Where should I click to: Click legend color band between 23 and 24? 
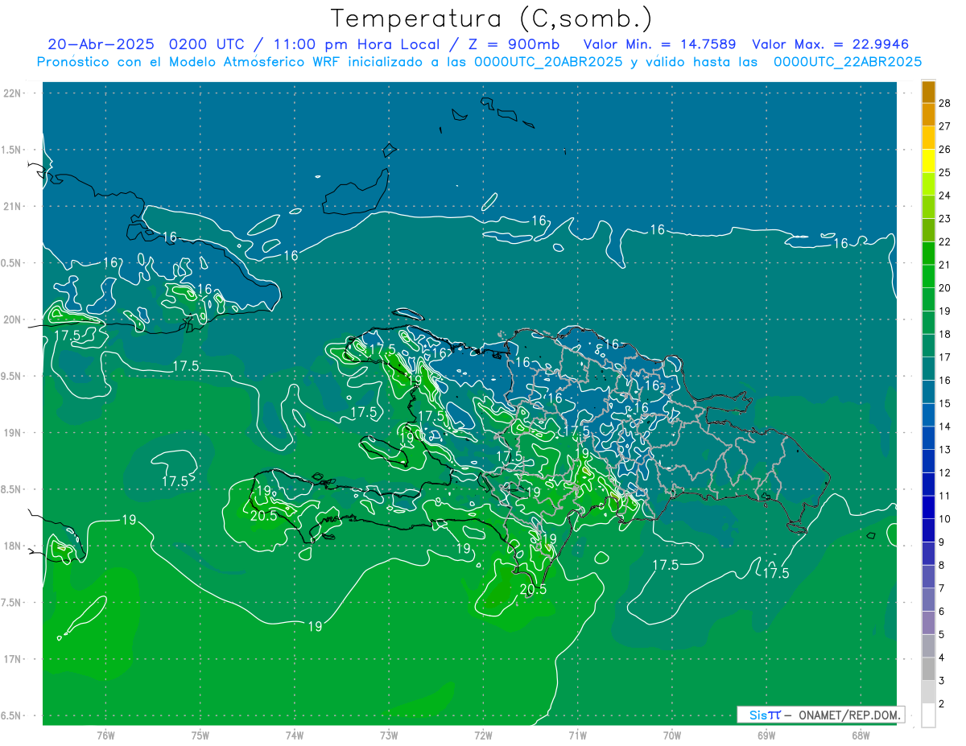pyautogui.click(x=928, y=206)
